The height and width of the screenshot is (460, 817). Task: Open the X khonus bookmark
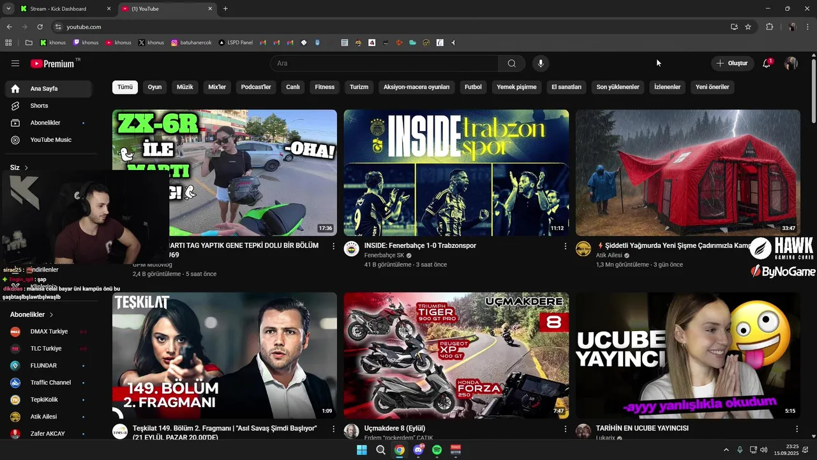tap(151, 43)
